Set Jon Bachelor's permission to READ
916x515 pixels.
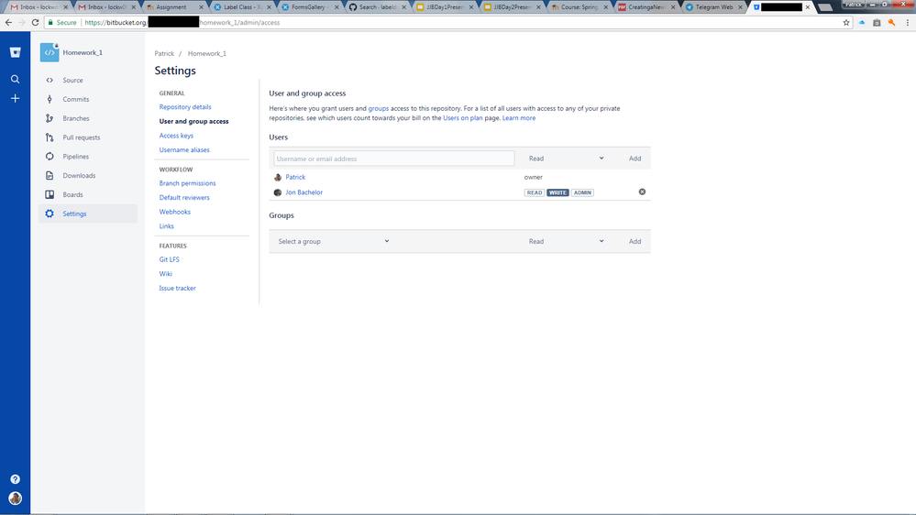click(535, 192)
